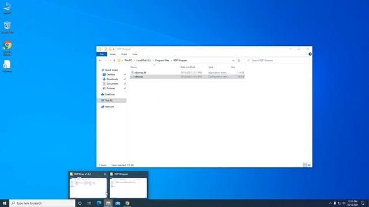Open Task View on the taskbar
369x207 pixels.
(89, 203)
